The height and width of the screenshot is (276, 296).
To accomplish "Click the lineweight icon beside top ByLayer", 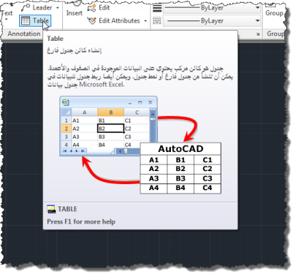I will [x=157, y=8].
